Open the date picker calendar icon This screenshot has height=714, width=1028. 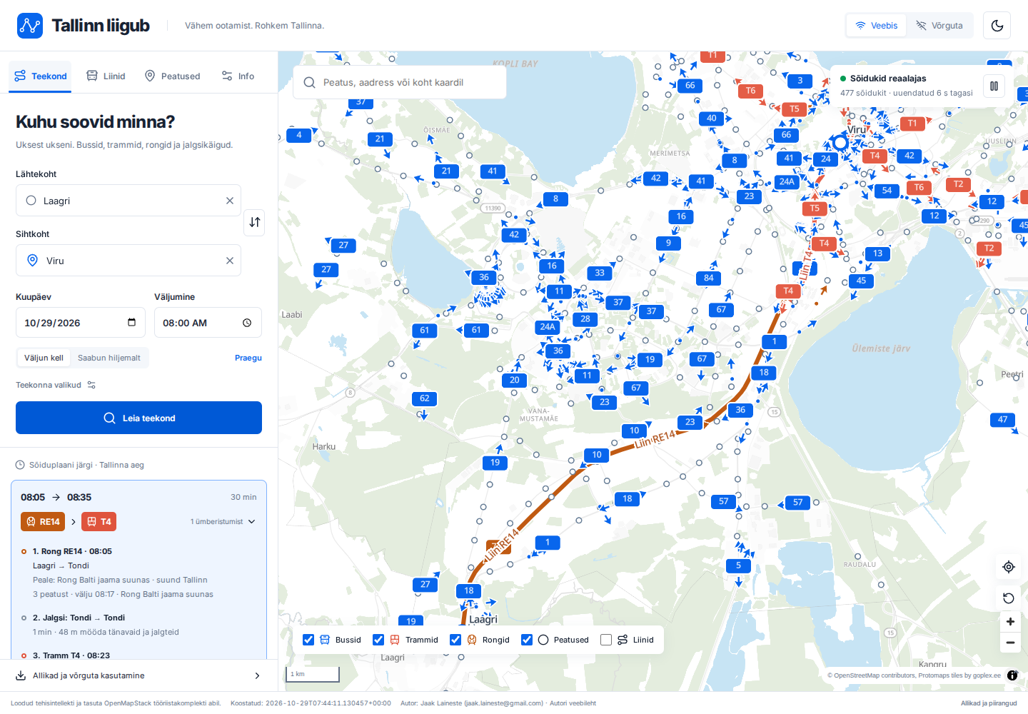(131, 323)
